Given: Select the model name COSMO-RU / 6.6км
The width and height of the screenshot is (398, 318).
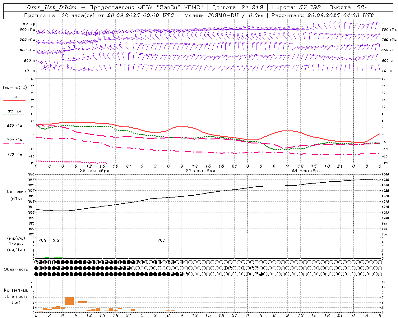Looking at the screenshot, I should pyautogui.click(x=235, y=15).
